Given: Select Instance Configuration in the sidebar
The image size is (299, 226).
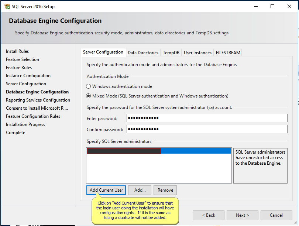Looking at the screenshot, I should pos(28,75).
